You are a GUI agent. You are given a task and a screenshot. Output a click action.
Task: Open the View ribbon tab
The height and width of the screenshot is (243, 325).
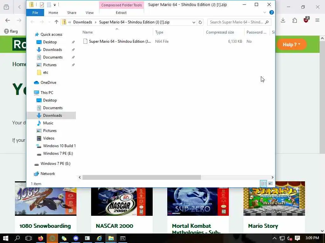[90, 13]
